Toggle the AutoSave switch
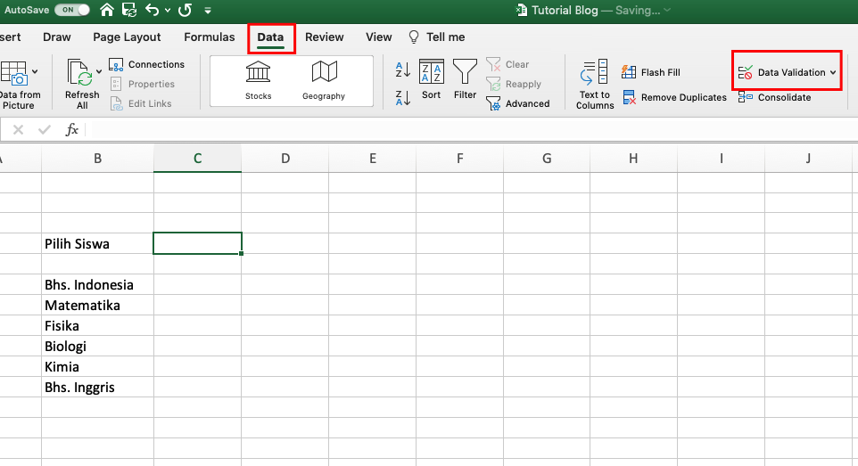This screenshot has height=466, width=858. point(71,10)
